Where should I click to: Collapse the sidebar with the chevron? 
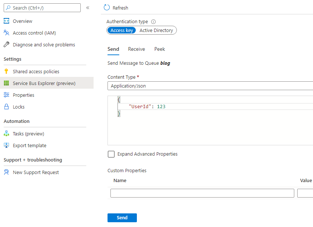(x=88, y=8)
